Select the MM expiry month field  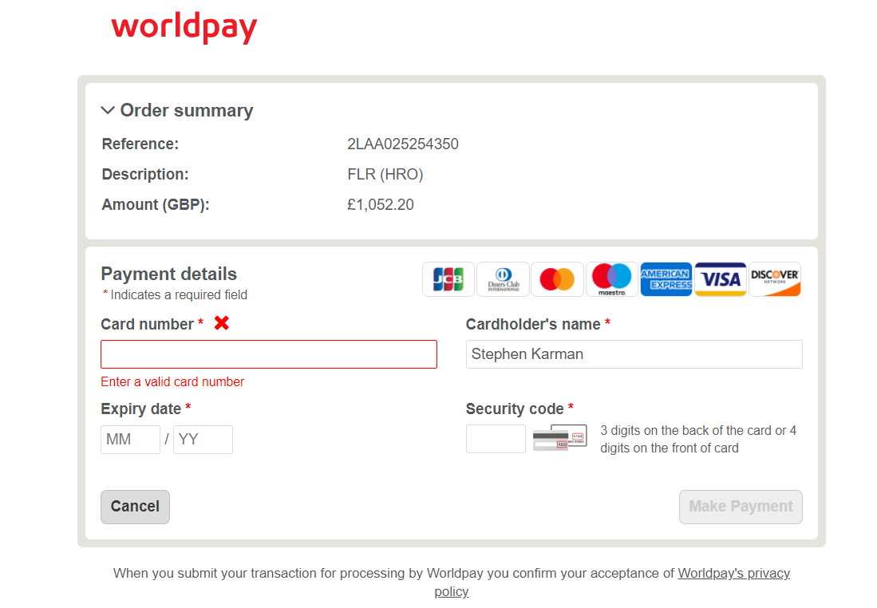(130, 440)
